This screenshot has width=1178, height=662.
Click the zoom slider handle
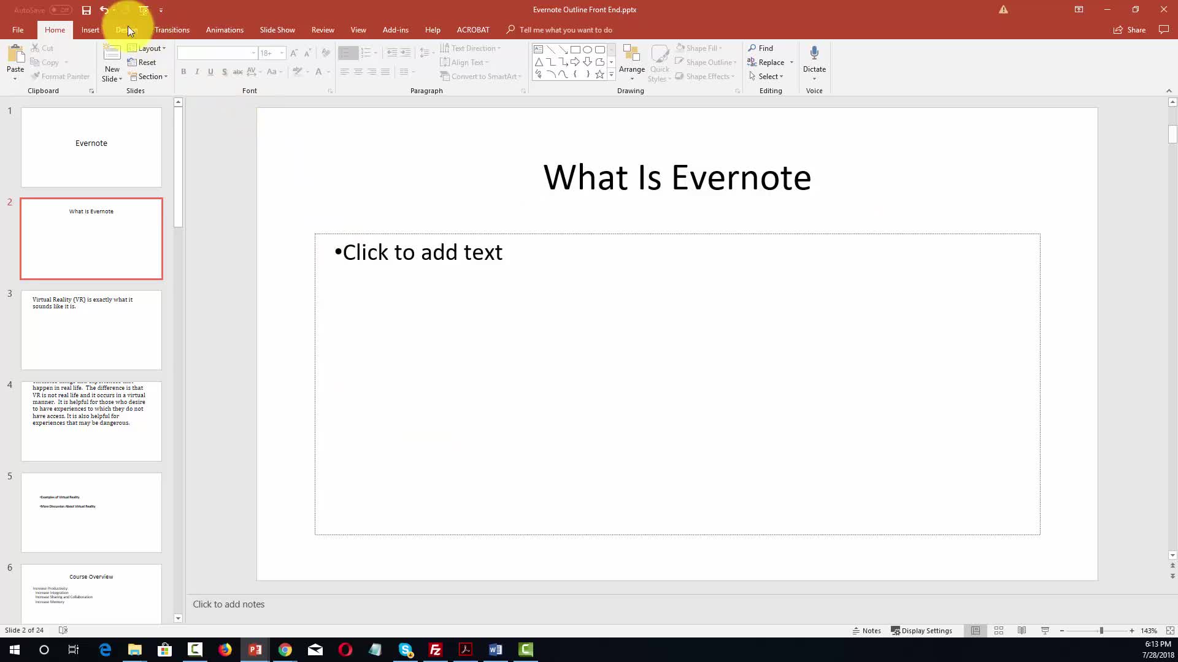click(x=1101, y=631)
